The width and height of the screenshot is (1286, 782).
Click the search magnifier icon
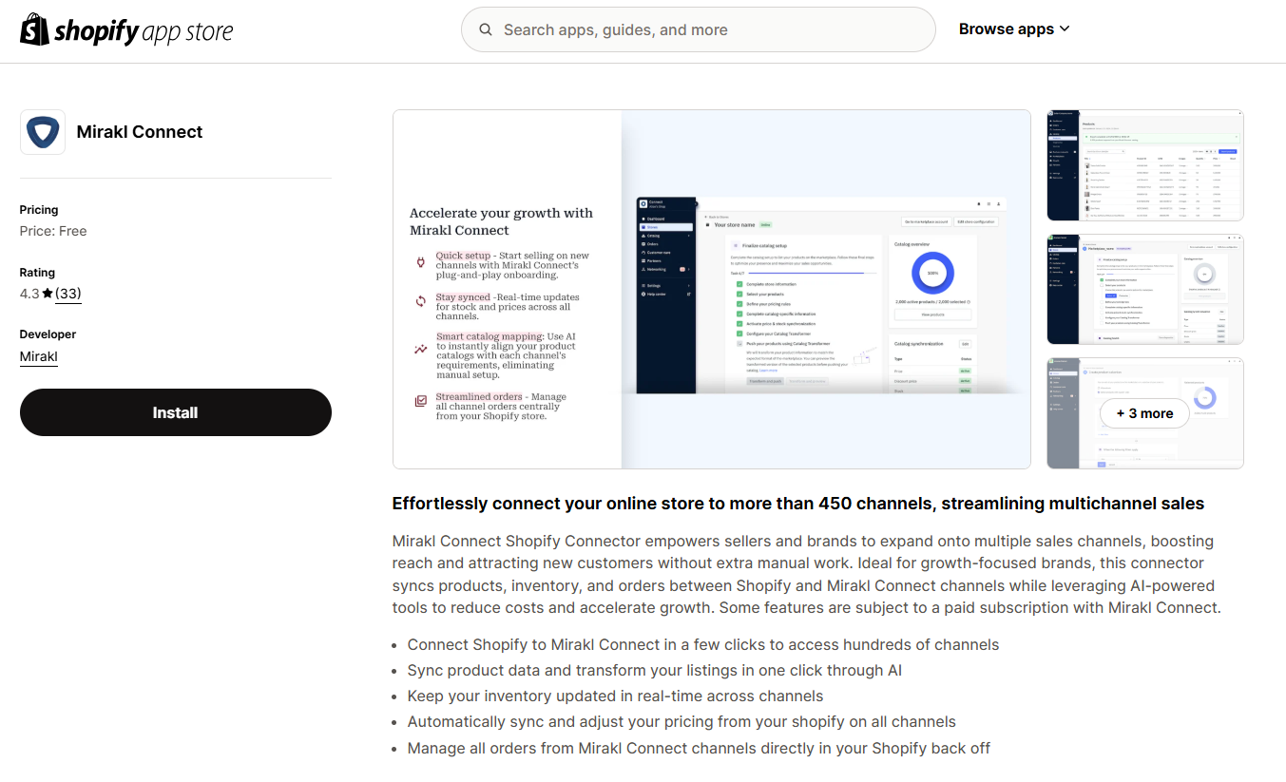pyautogui.click(x=486, y=29)
